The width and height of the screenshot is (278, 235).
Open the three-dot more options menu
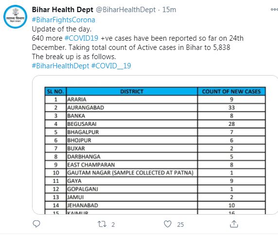point(274,10)
